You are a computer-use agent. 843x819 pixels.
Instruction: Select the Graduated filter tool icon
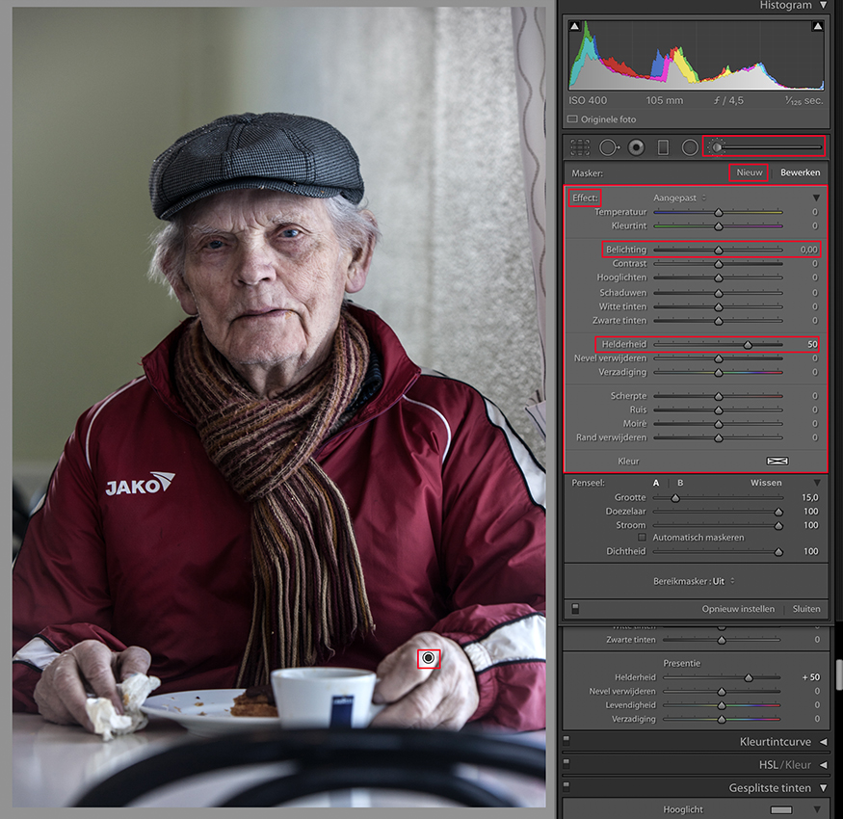663,146
